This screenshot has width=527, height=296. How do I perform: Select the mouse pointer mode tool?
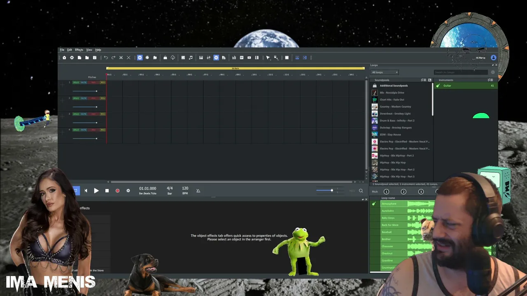pos(268,58)
